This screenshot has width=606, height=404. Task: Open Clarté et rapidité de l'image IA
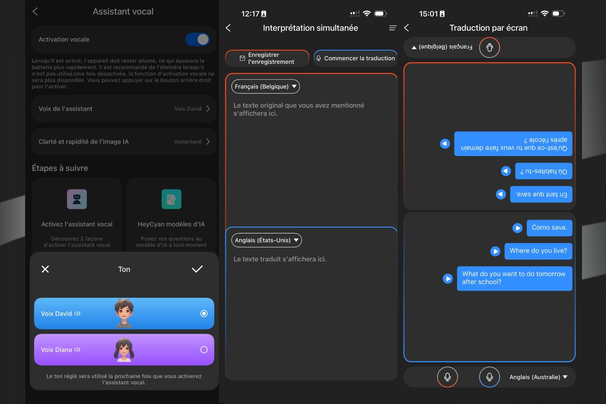[x=124, y=142]
